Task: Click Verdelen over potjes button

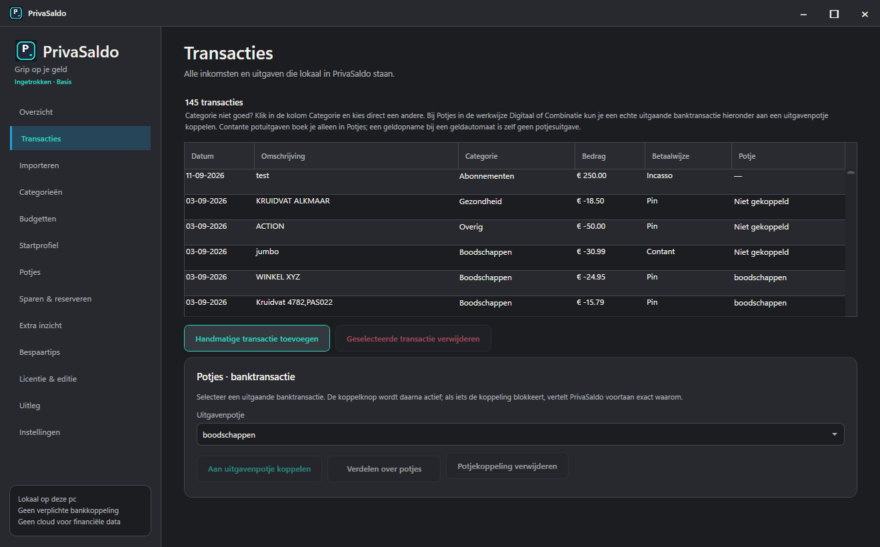Action: [x=384, y=469]
